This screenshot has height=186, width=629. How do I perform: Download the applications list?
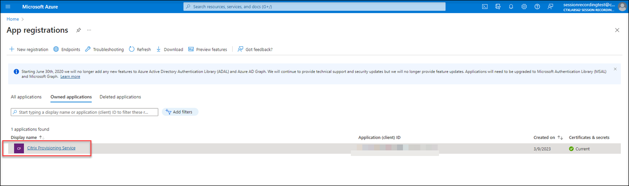pos(170,49)
